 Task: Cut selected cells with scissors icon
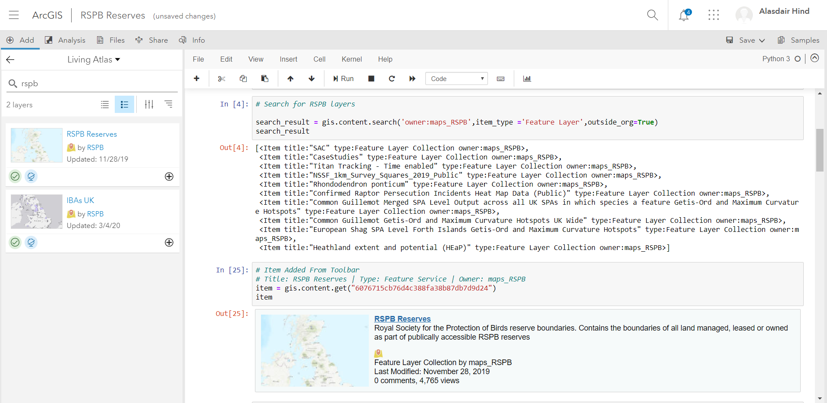(x=222, y=78)
